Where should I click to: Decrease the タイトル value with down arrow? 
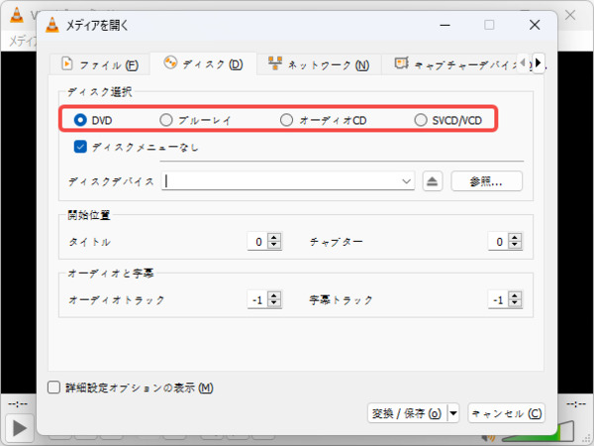click(x=274, y=245)
